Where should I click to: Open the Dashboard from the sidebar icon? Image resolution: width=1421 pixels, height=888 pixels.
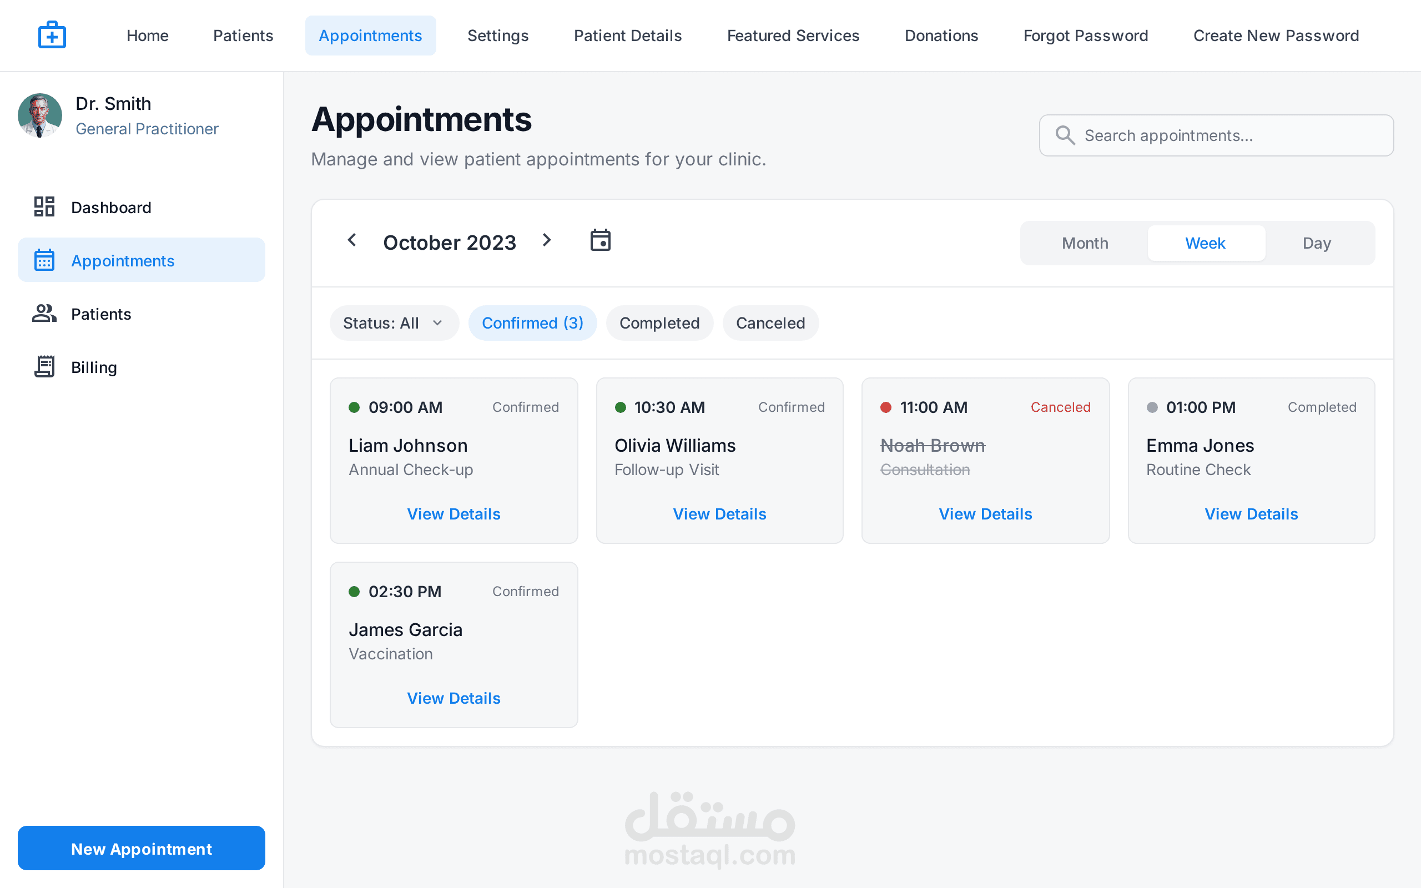coord(43,206)
